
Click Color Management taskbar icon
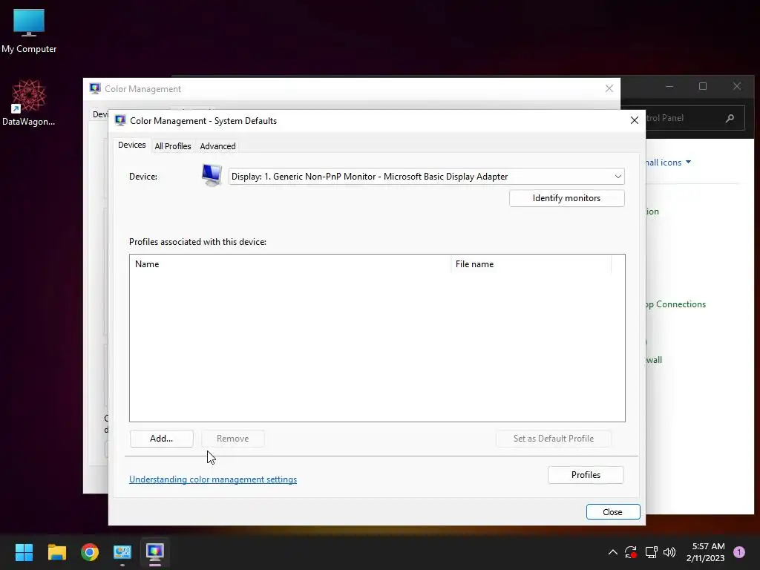pyautogui.click(x=154, y=552)
